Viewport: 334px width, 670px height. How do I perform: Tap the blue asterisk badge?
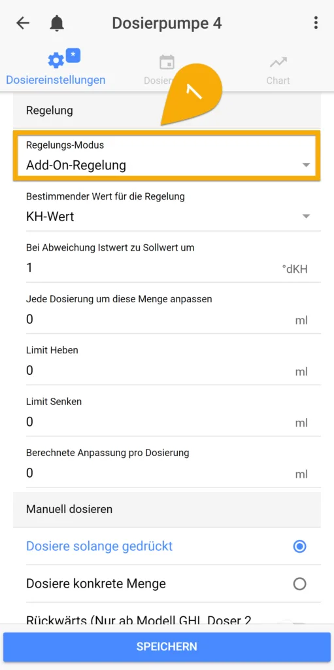[73, 55]
